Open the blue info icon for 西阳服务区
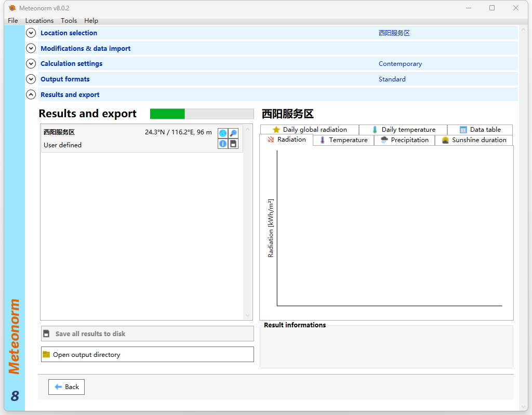 (x=223, y=144)
